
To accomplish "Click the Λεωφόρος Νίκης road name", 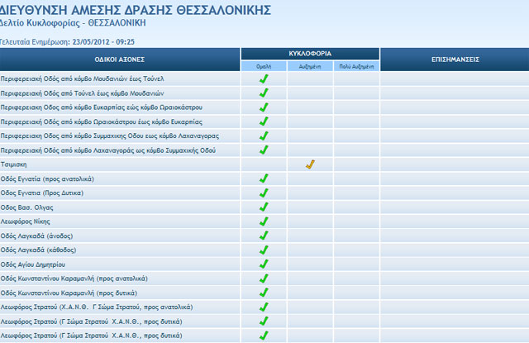I will (x=26, y=222).
